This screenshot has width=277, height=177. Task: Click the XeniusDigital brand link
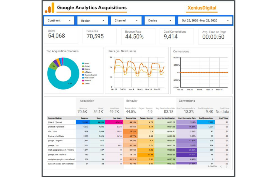[202, 8]
